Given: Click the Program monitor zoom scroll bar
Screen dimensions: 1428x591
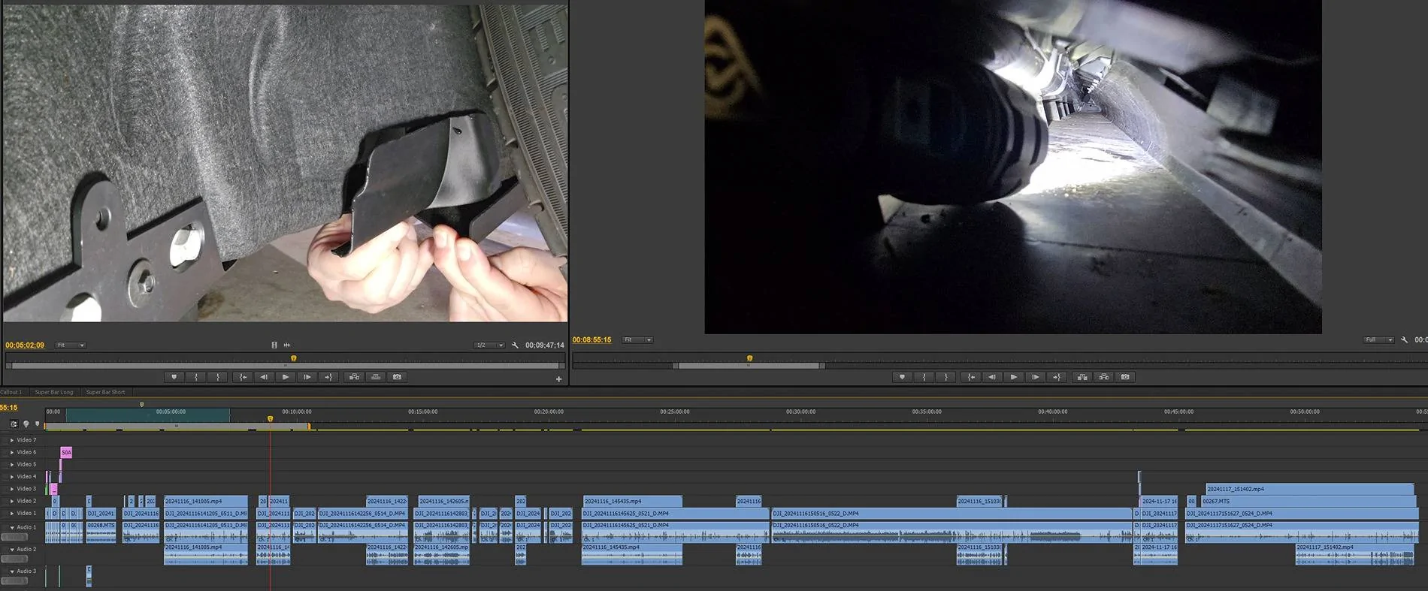Looking at the screenshot, I should [x=749, y=366].
